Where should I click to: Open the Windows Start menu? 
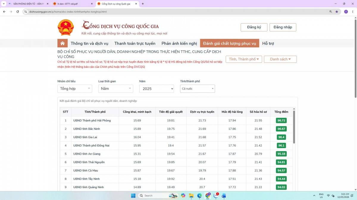133,196
